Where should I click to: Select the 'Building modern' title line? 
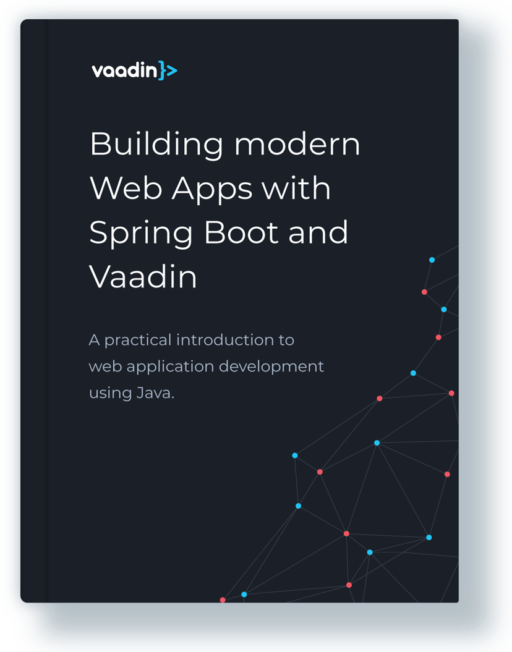coord(224,143)
